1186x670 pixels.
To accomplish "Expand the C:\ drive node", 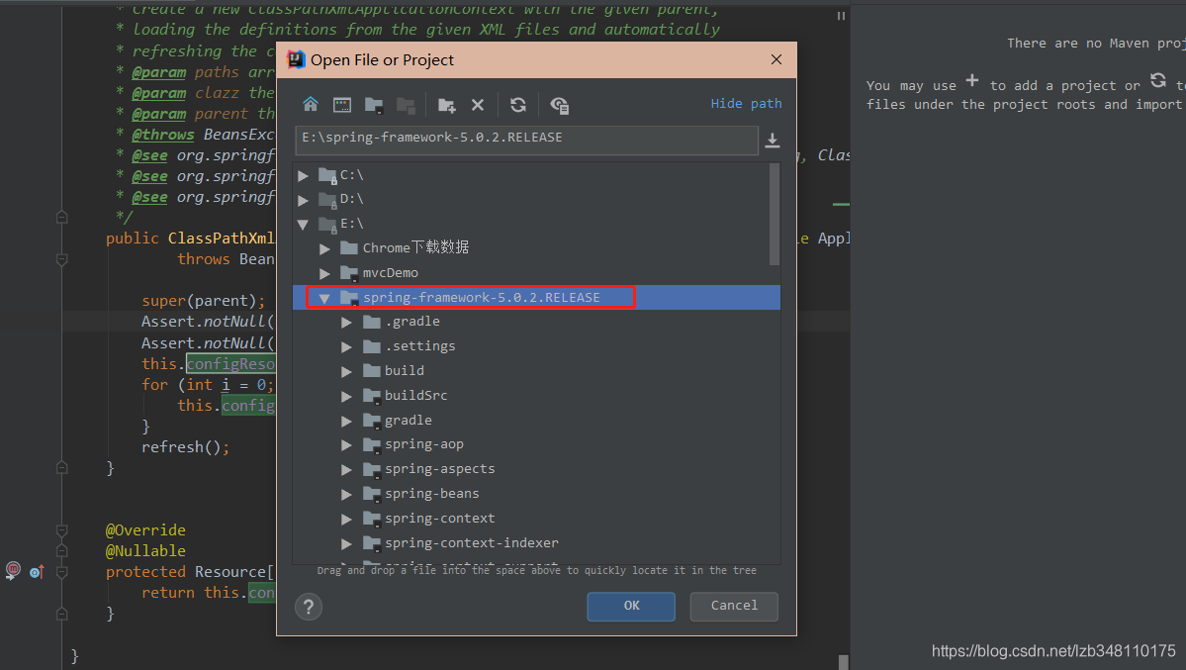I will (x=304, y=175).
